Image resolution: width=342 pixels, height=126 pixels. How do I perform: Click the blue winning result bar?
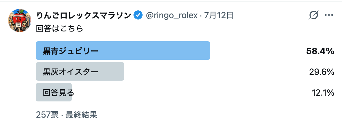[x=123, y=51]
